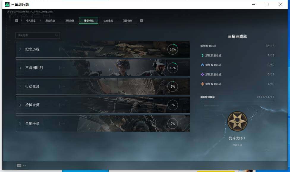
Task: Open the game mode dropdown above achievement list
Action: 38,35
